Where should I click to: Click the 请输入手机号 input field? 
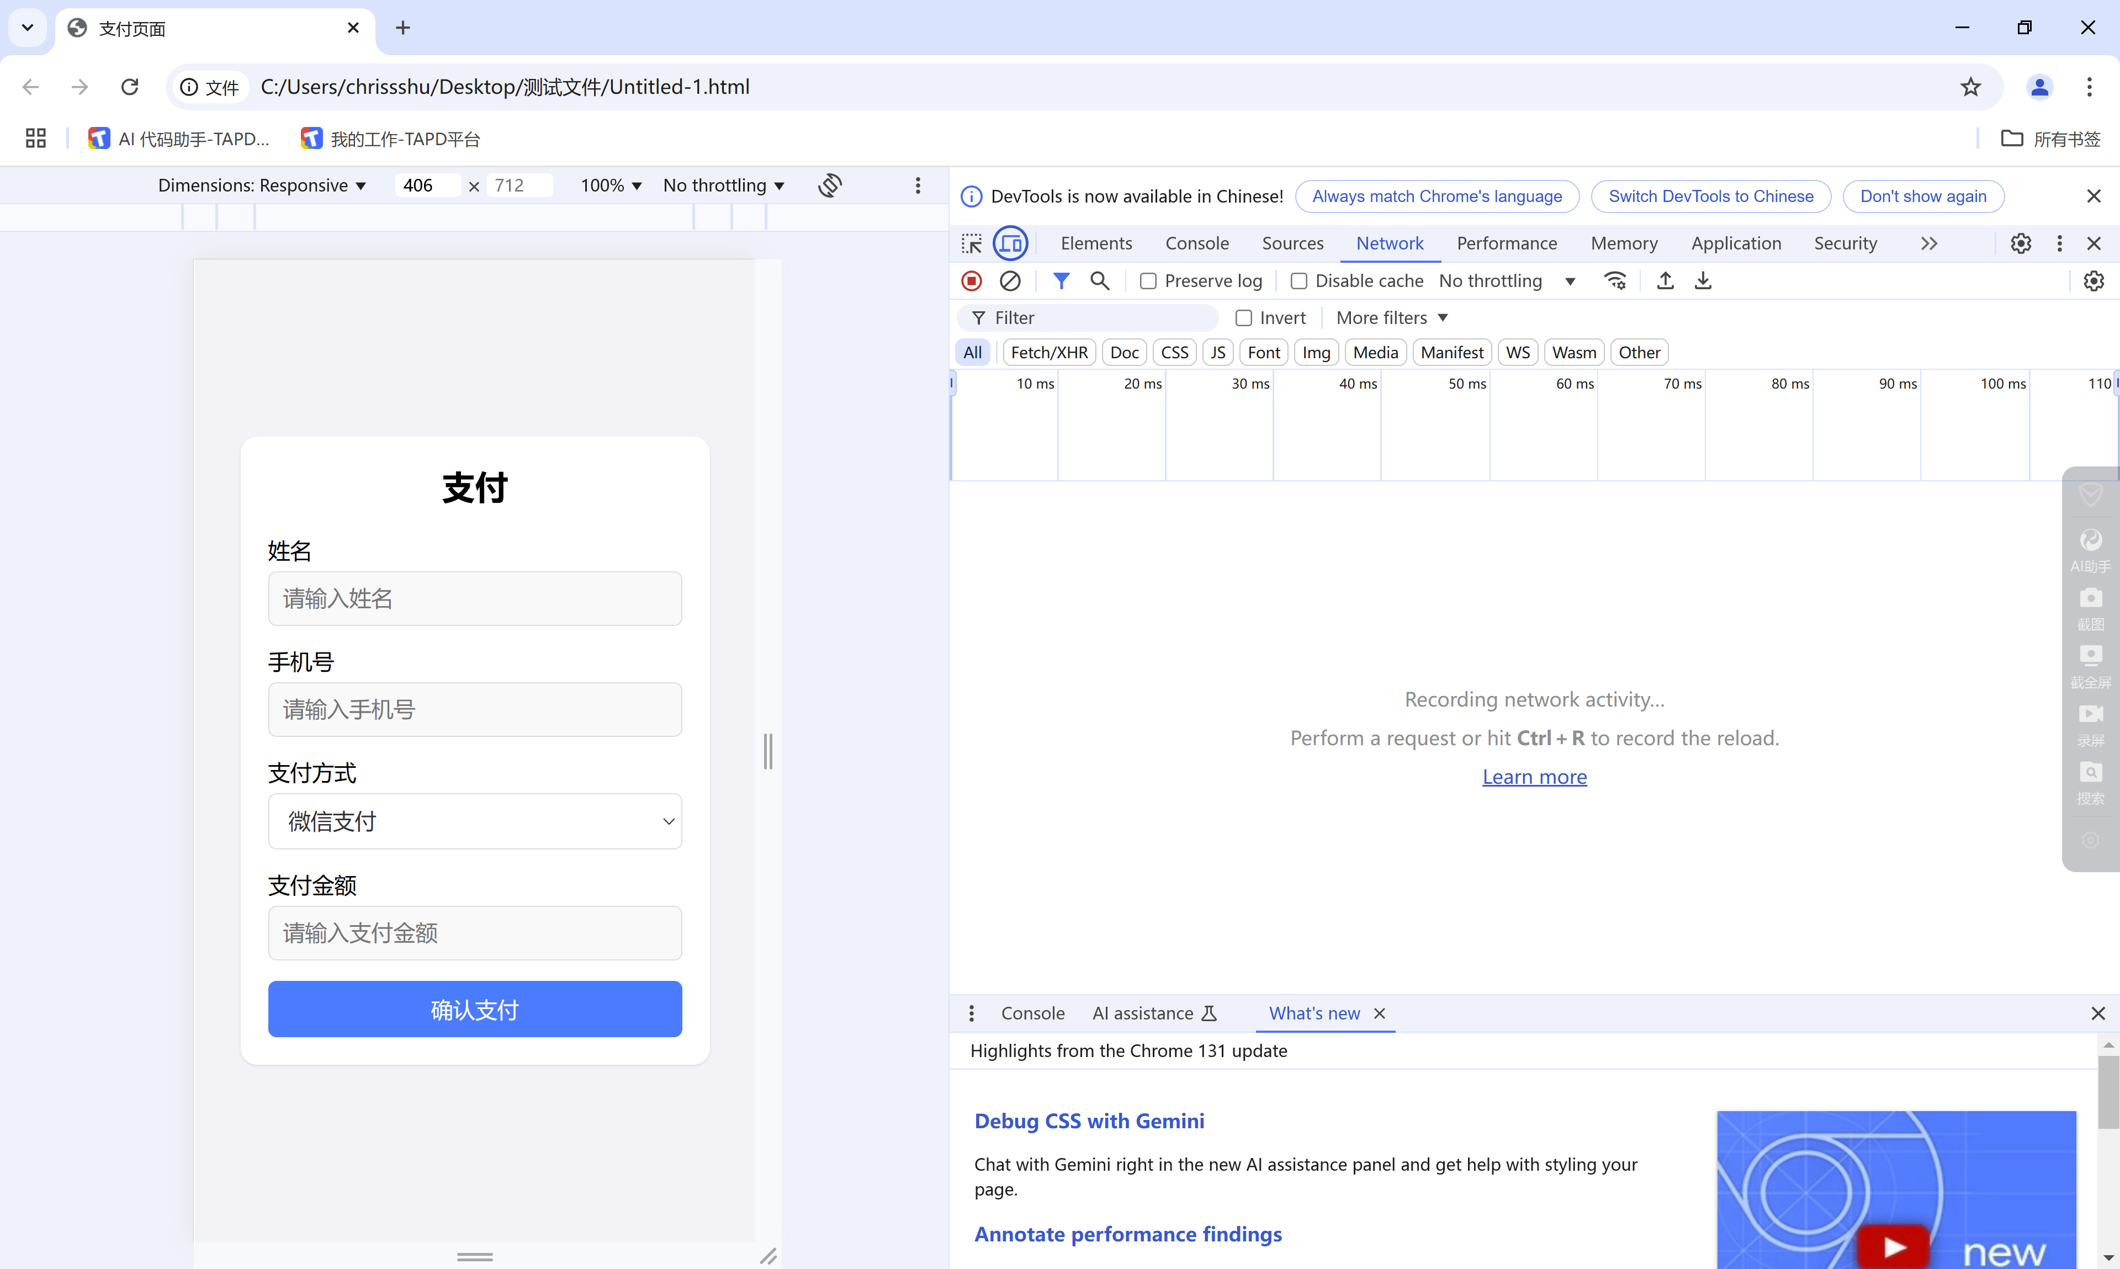(x=475, y=709)
